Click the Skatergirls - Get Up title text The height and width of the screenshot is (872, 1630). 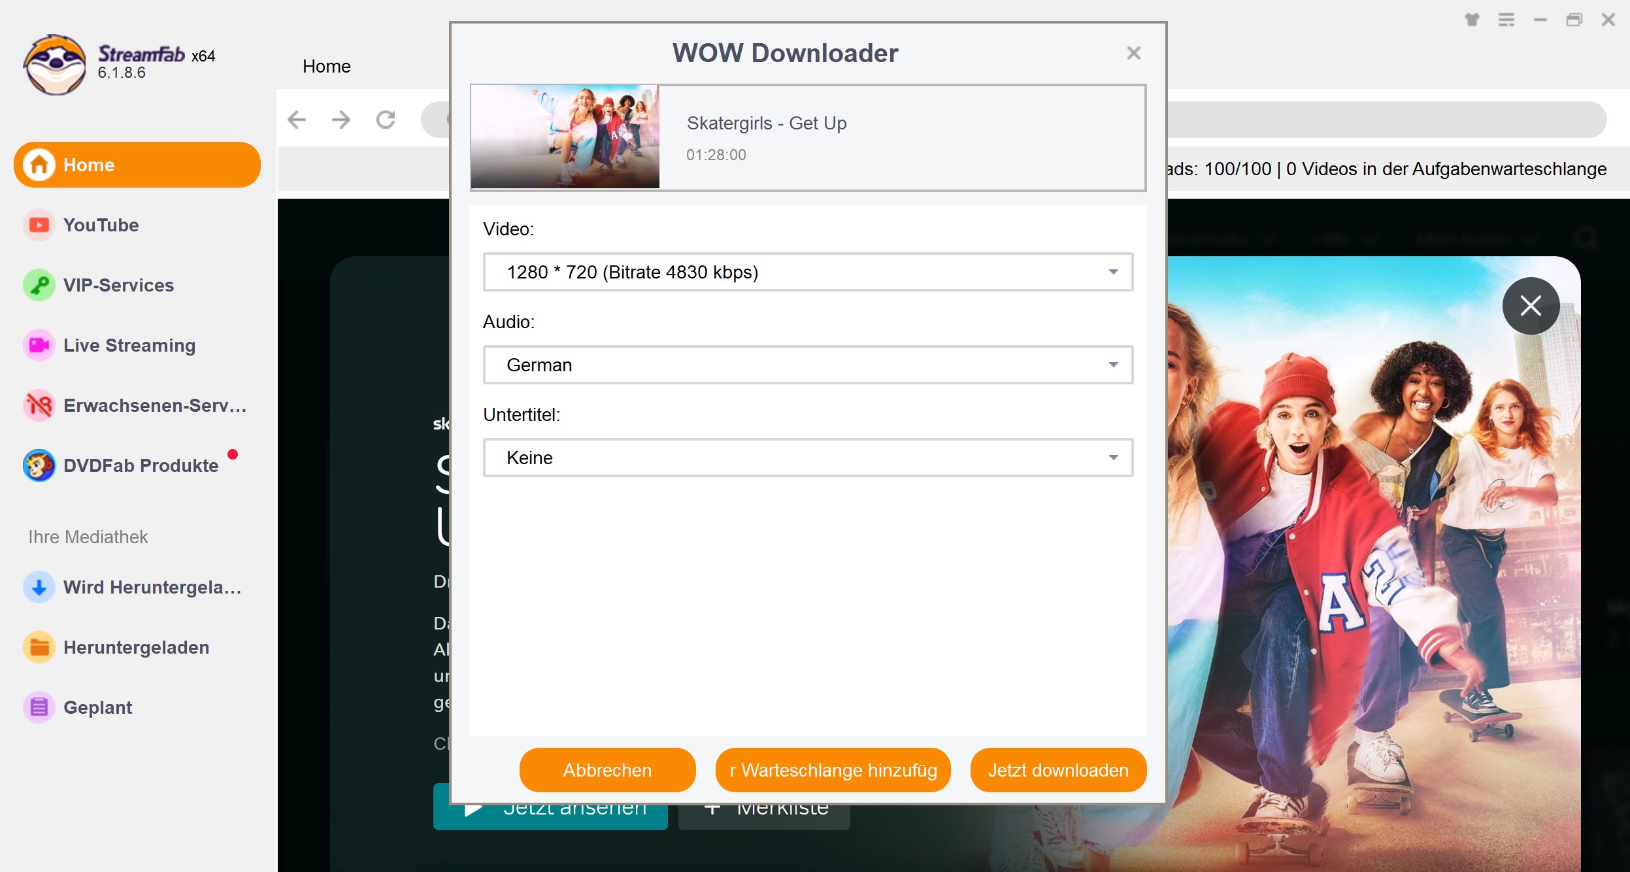(x=767, y=123)
